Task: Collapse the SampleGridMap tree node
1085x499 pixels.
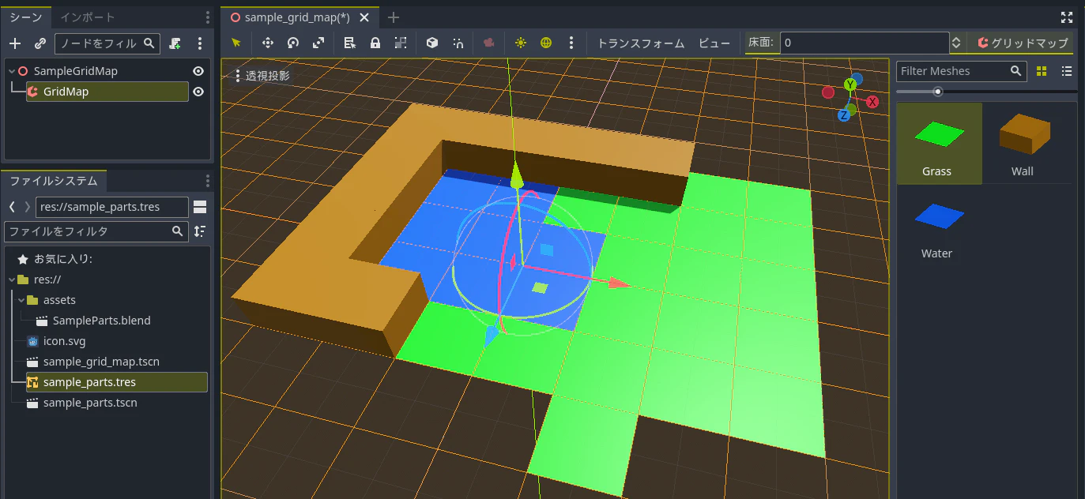Action: click(x=12, y=71)
